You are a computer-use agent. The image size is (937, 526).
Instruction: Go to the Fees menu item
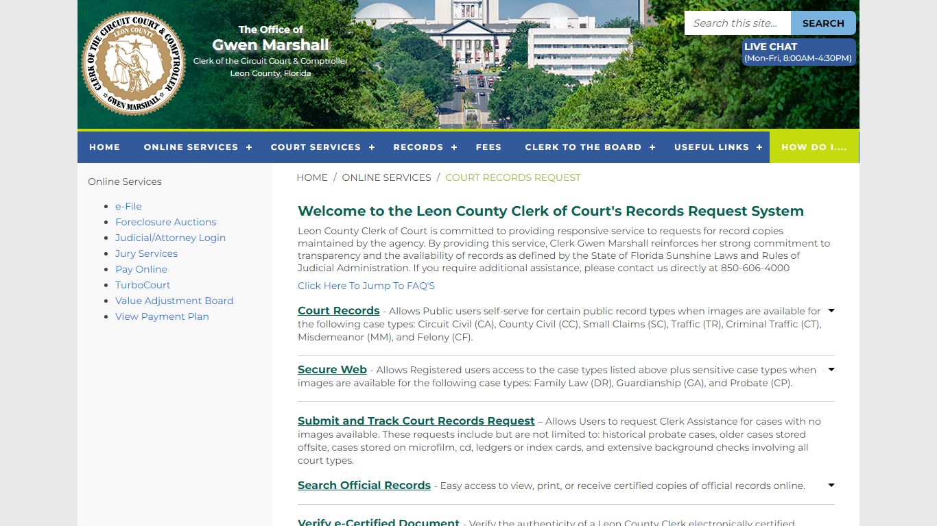tap(488, 147)
